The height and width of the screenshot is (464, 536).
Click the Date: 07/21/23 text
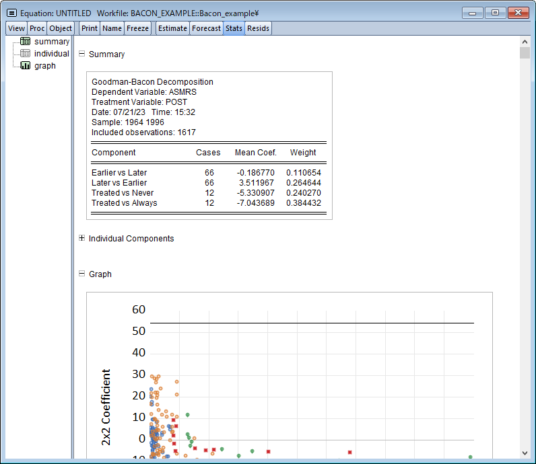[119, 112]
